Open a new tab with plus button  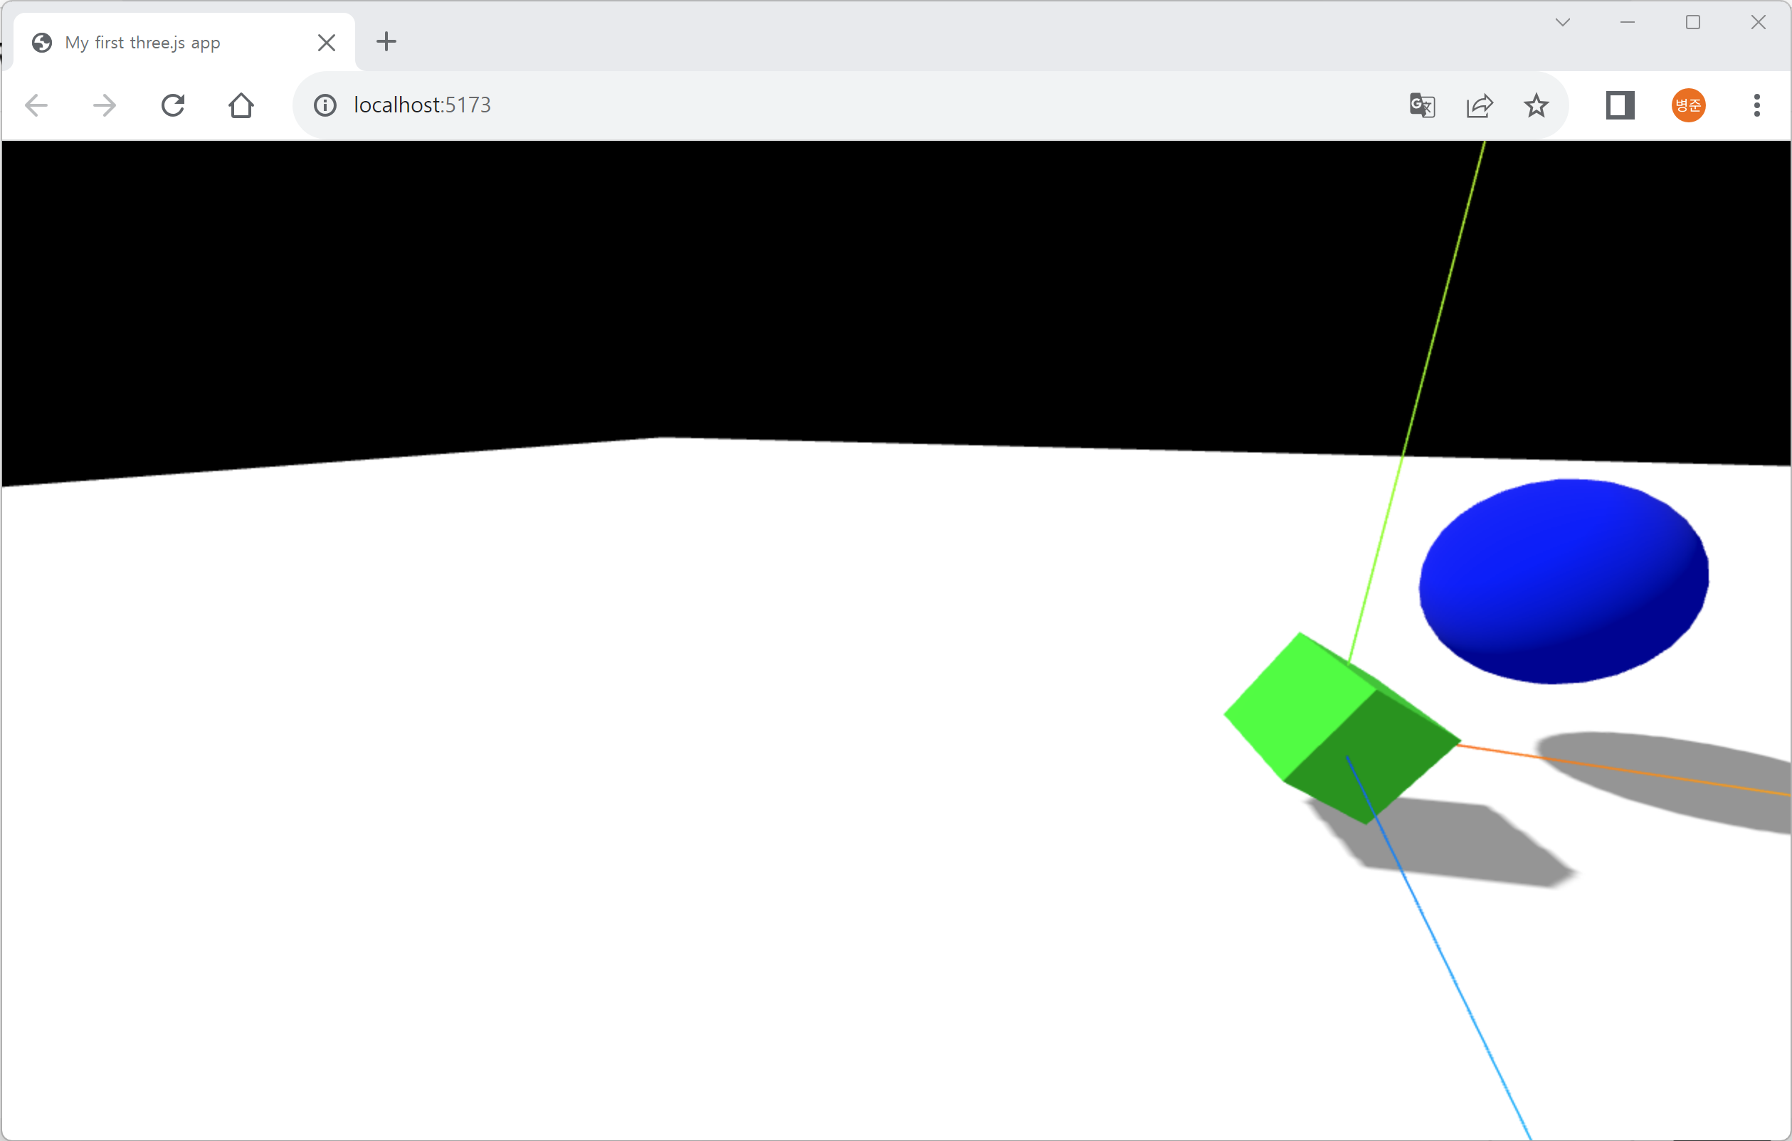coord(386,42)
